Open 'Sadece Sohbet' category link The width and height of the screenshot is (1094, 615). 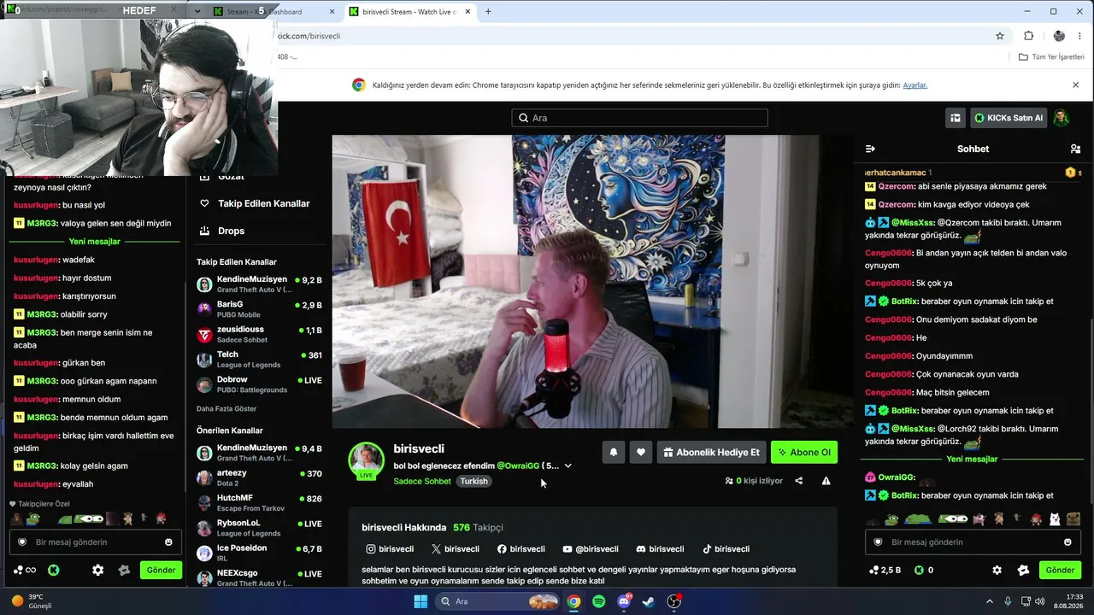[x=422, y=481]
